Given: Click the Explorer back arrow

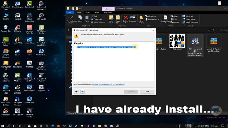Looking at the screenshot, I should click(x=69, y=30).
